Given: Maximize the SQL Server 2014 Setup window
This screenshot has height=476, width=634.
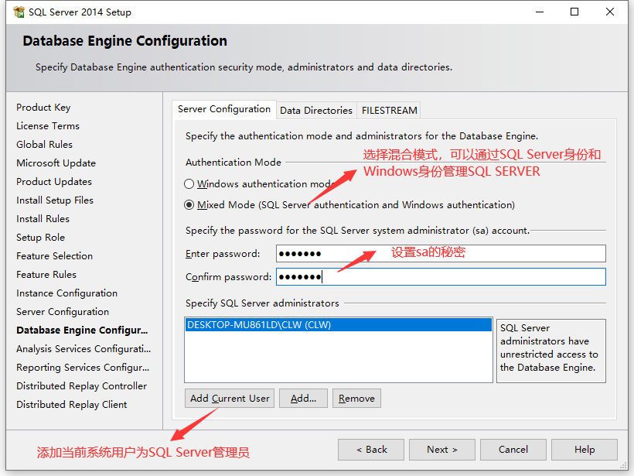Looking at the screenshot, I should pos(574,12).
